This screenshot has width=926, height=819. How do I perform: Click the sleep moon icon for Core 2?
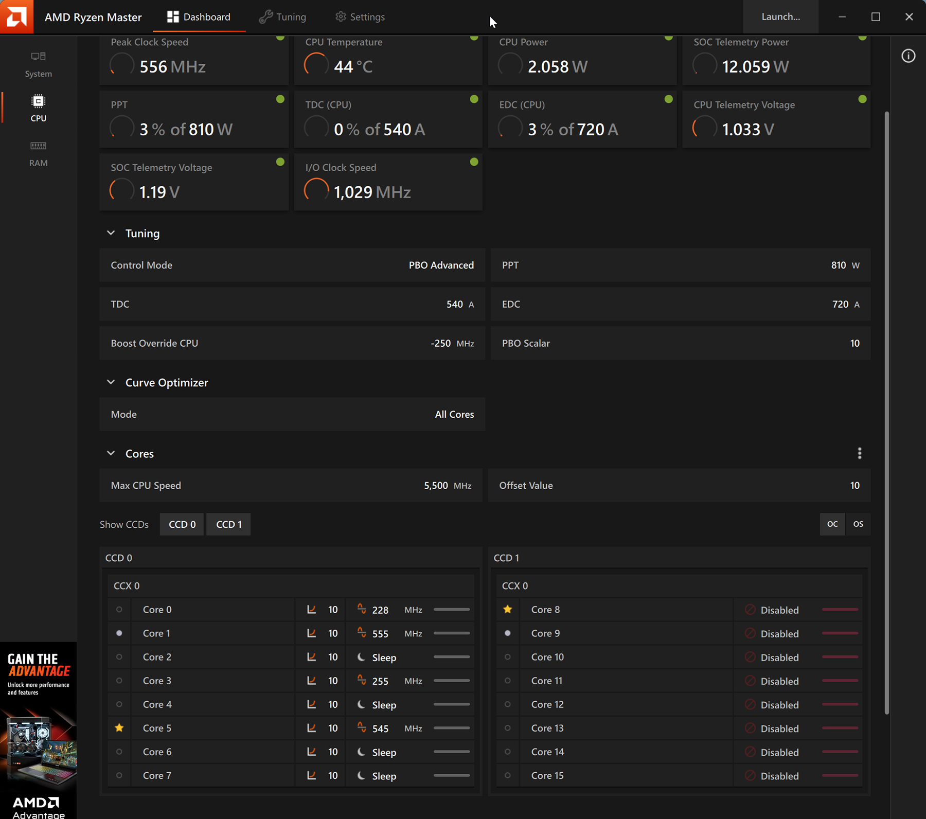click(362, 657)
